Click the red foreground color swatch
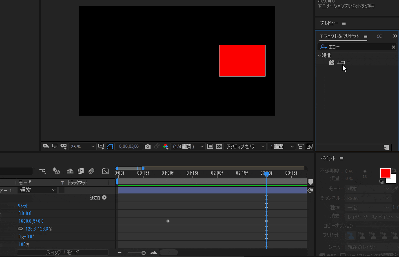This screenshot has height=257, width=399. 385,173
